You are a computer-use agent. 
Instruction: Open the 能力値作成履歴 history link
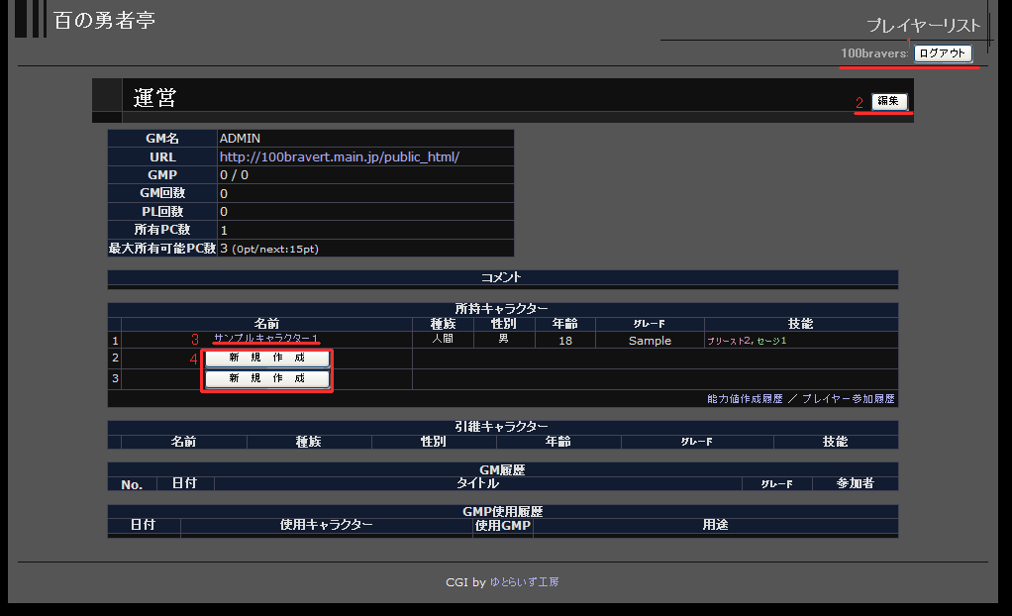coord(745,398)
